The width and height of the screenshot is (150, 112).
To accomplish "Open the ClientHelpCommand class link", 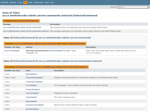I will pos(34,78).
